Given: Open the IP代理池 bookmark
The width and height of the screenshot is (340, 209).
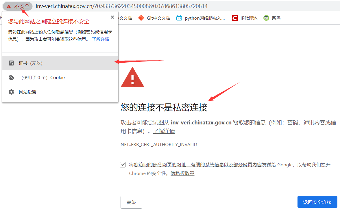Looking at the screenshot, I should pos(245,18).
